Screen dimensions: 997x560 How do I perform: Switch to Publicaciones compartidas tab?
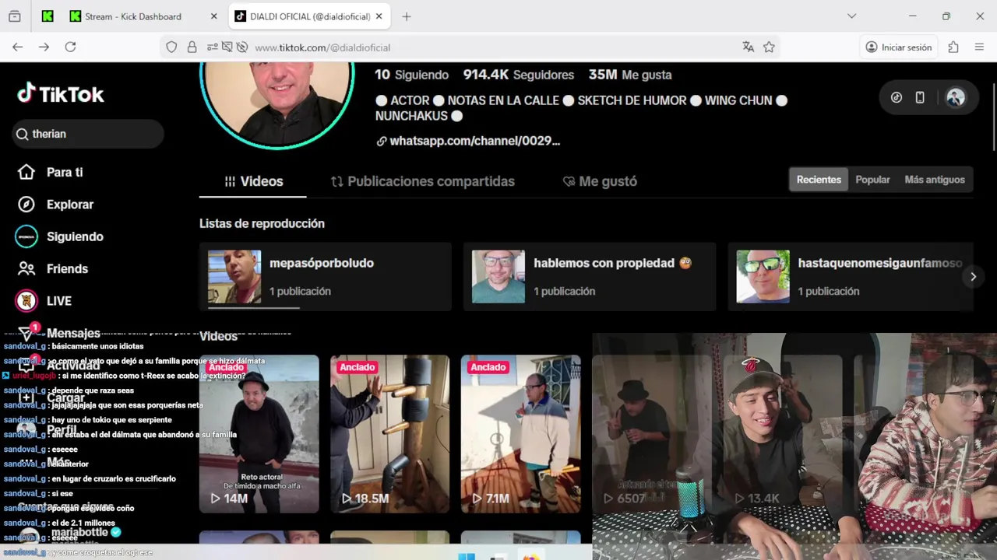[422, 181]
